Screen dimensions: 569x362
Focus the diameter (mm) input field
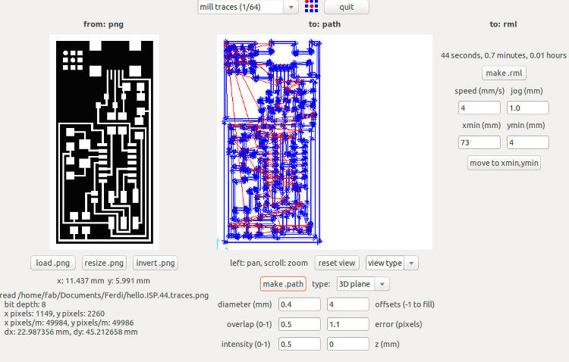(x=300, y=304)
